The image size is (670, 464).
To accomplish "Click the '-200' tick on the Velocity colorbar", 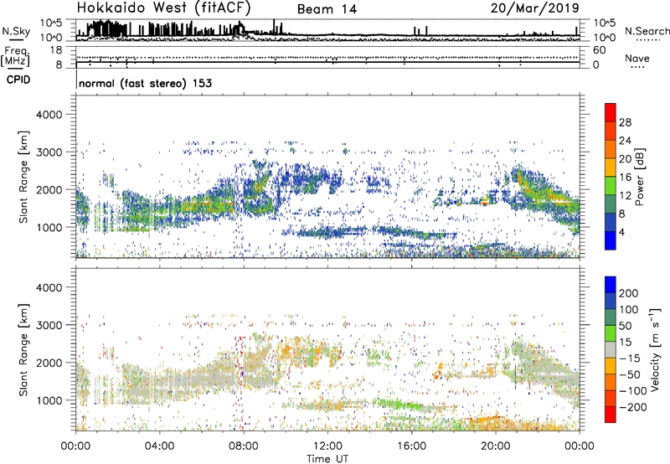I will [634, 407].
